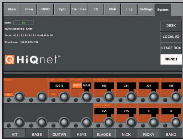Click the IP Config knob under MAN
This screenshot has width=183, height=139.
coord(86,97)
